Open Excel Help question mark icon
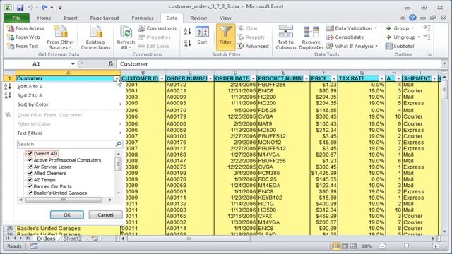452x254 pixels. click(412, 18)
